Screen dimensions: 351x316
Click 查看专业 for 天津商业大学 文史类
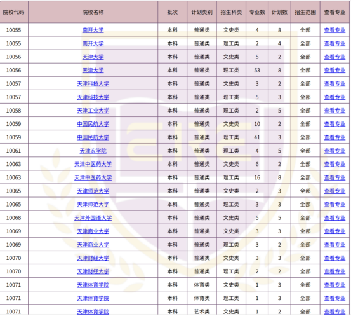click(334, 231)
